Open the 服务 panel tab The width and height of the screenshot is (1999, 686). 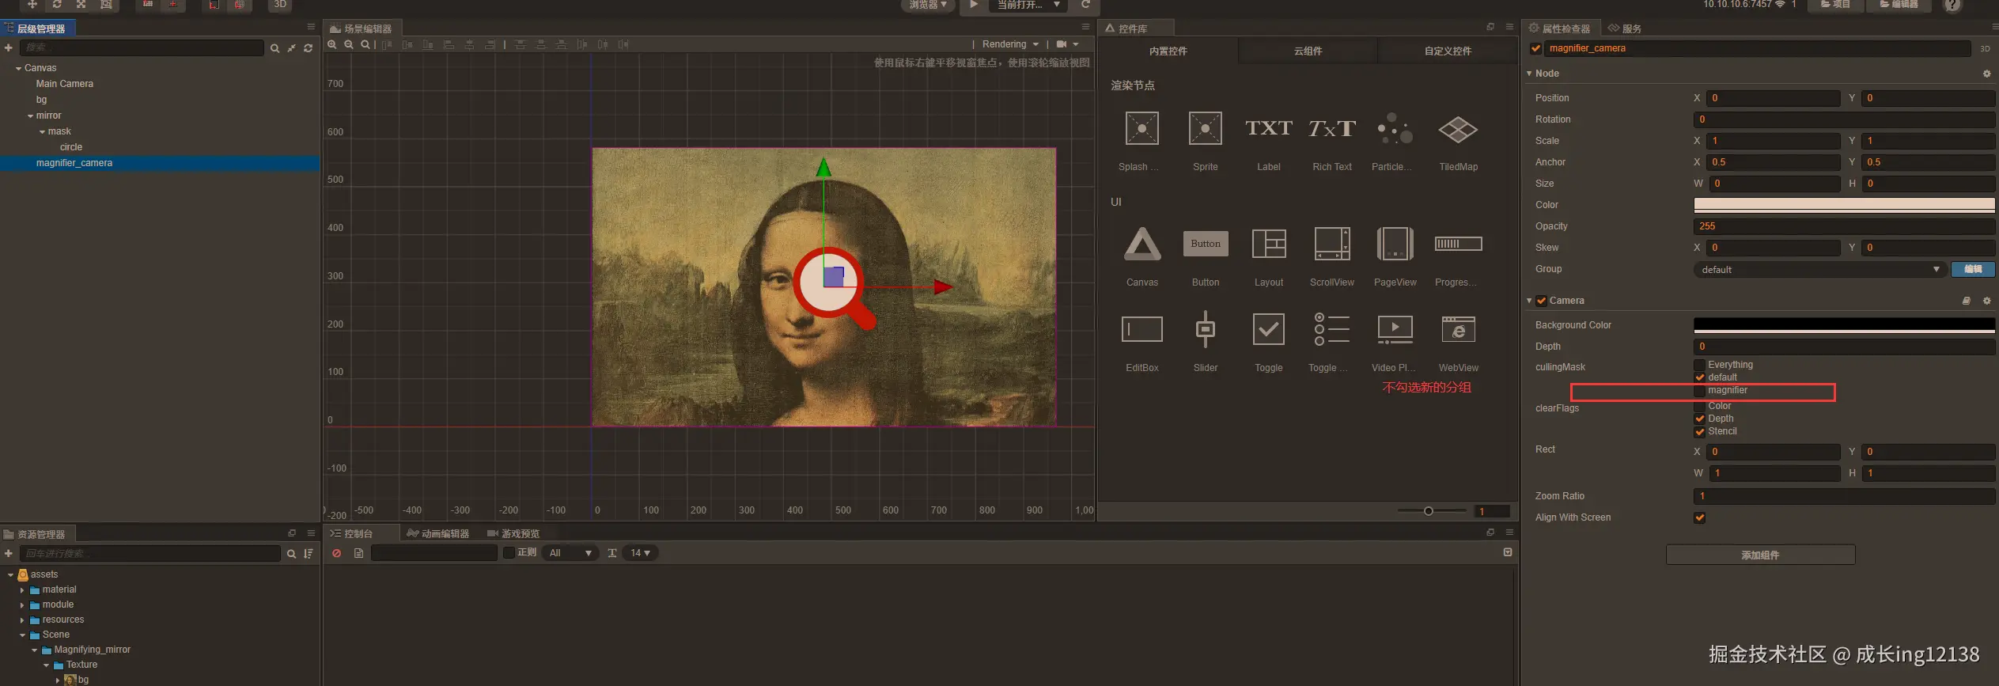tap(1625, 28)
